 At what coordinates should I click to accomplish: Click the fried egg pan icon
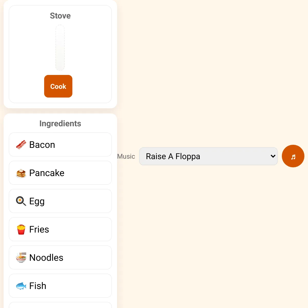click(21, 201)
